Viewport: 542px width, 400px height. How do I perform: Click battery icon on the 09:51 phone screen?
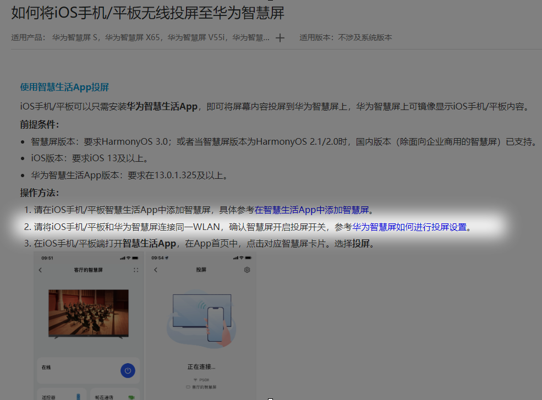(x=135, y=258)
